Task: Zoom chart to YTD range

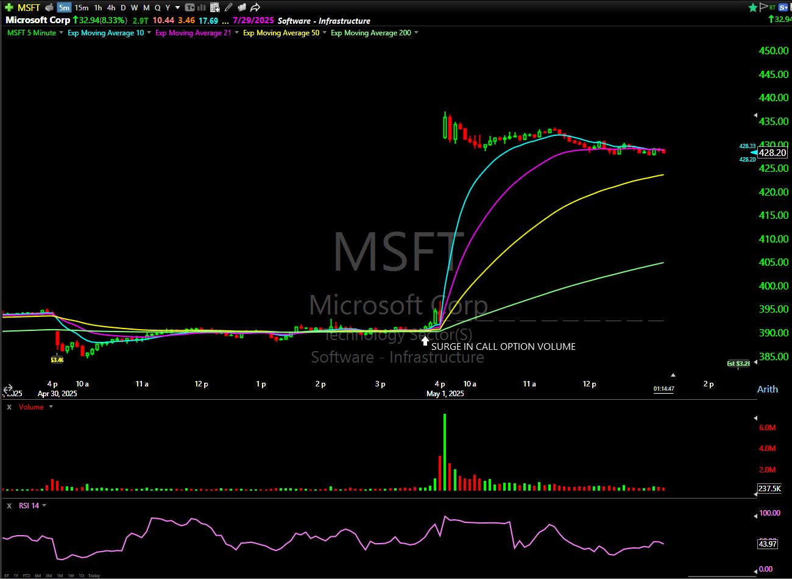Action: tap(26, 575)
